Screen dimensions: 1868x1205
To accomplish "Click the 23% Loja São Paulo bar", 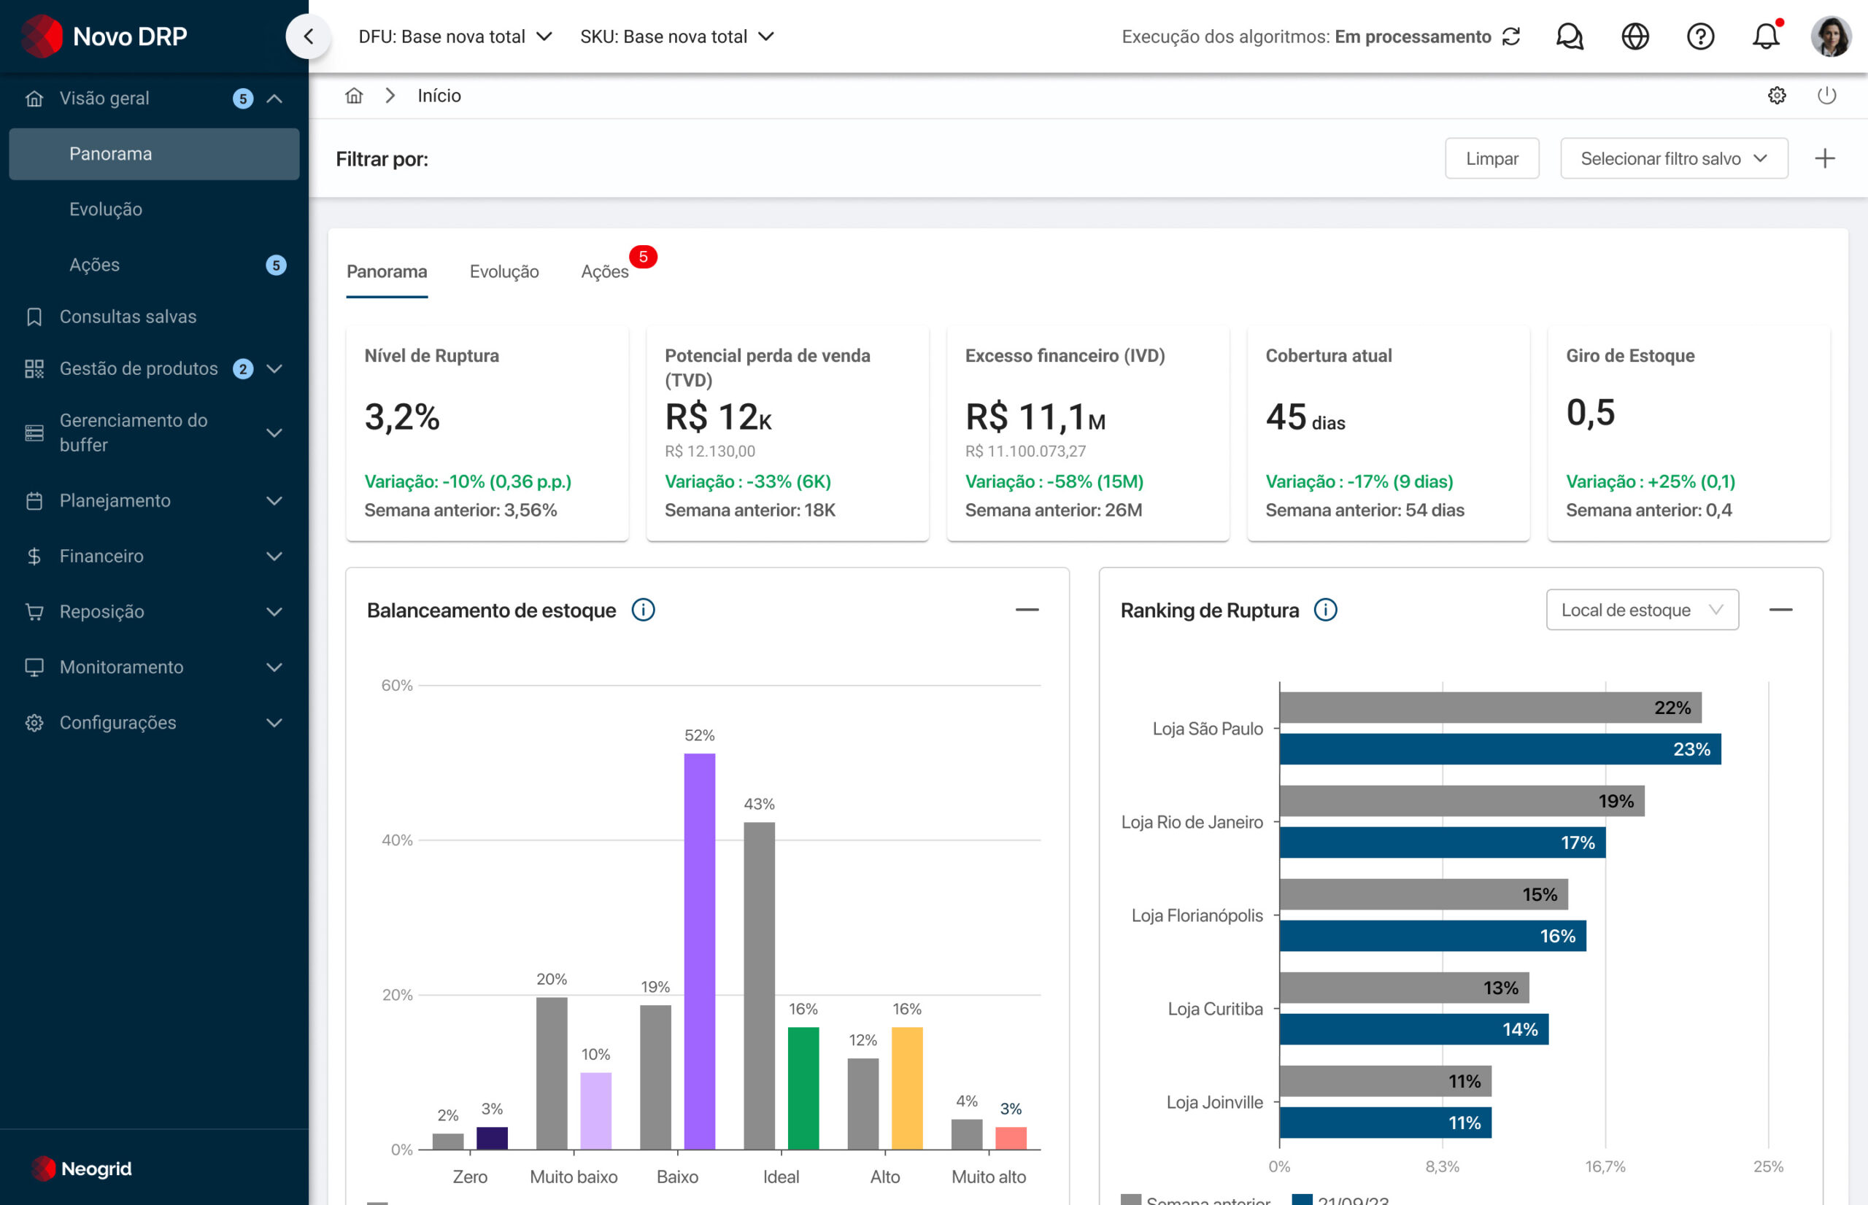I will tap(1500, 749).
